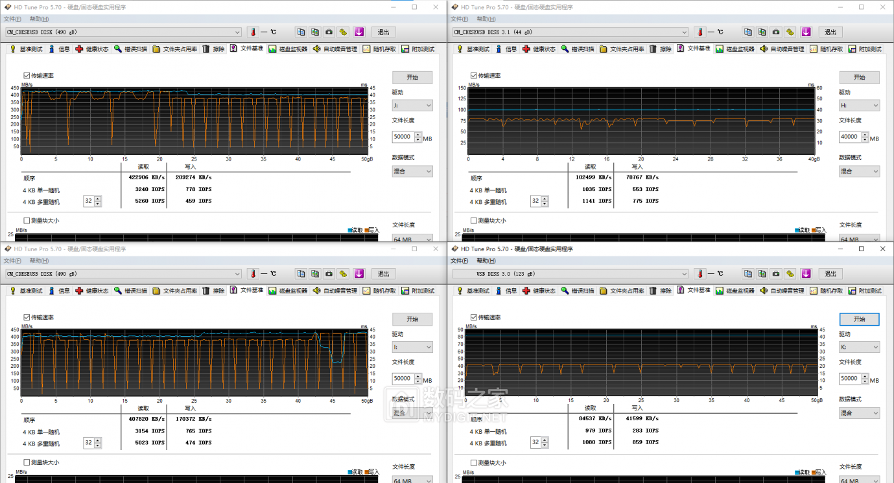Uncheck 传输速率 checkbox in top-left window
The height and width of the screenshot is (483, 894).
(27, 76)
